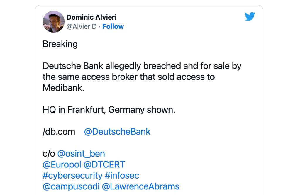Viewport: 300px width, 195px height.
Task: Open the #infosec hashtag
Action: (x=122, y=175)
